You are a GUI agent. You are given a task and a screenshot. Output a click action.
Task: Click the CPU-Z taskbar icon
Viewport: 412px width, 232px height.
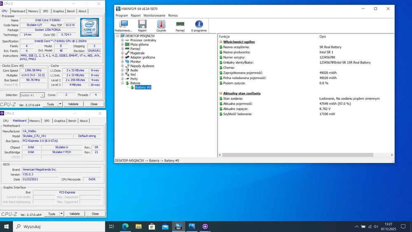click(205, 227)
